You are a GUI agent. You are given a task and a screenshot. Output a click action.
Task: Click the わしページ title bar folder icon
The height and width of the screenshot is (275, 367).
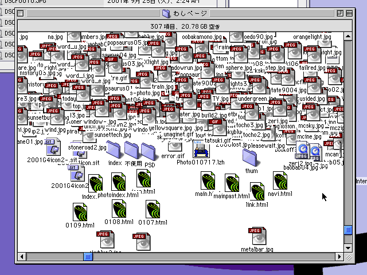click(166, 13)
